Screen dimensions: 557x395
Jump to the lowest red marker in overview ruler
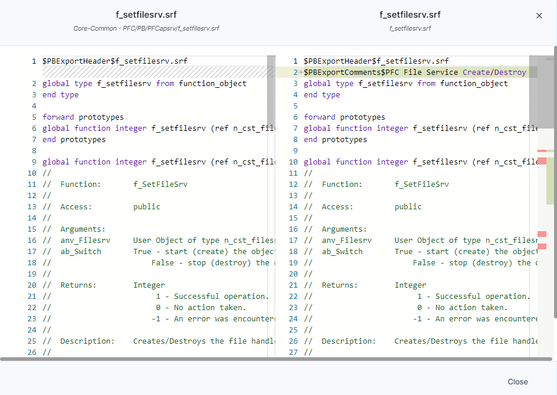pos(542,246)
